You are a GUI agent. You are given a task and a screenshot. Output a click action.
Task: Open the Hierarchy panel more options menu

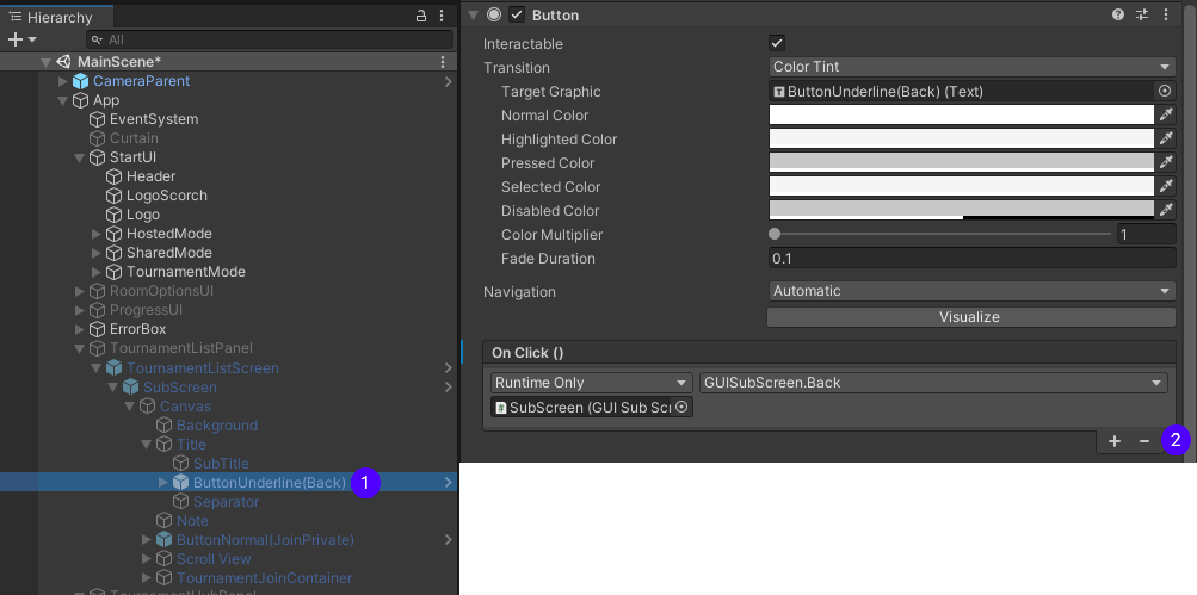point(442,16)
